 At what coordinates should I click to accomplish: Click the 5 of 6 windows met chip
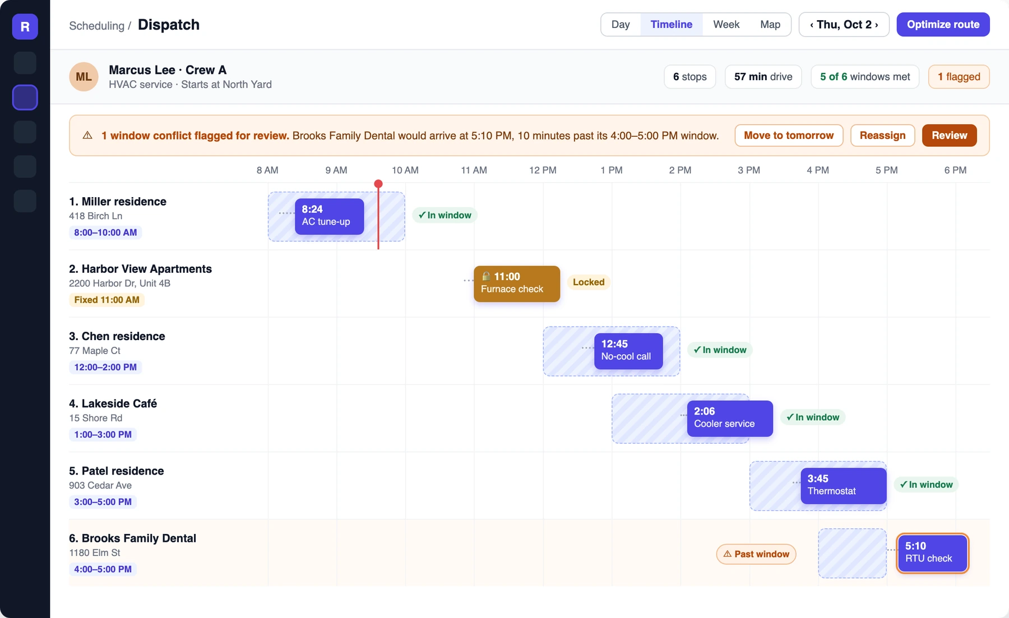(x=864, y=77)
